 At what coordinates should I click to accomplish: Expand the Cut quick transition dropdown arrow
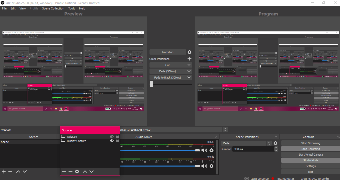tap(189, 65)
